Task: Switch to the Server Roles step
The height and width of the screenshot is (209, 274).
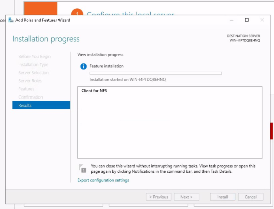Action: point(30,81)
